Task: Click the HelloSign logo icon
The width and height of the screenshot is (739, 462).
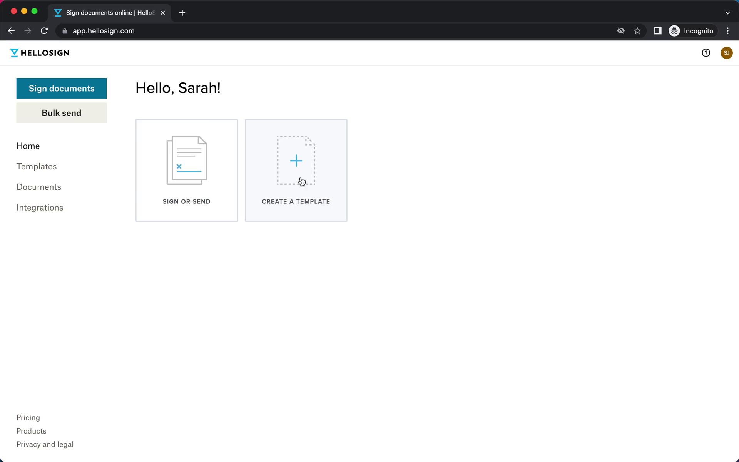Action: (13, 53)
